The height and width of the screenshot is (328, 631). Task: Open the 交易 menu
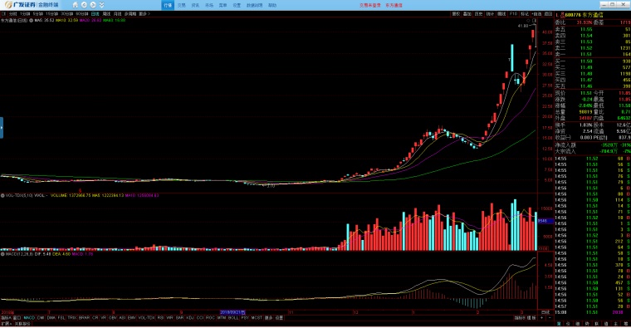182,5
